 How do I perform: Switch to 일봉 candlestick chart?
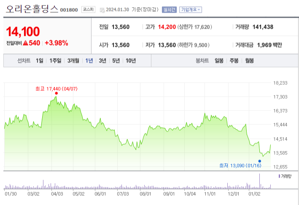click(x=219, y=61)
